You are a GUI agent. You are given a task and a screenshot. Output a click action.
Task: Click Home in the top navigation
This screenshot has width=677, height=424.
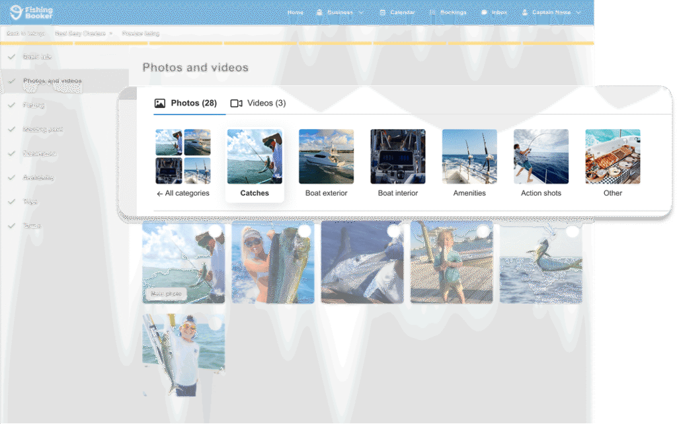[x=296, y=11]
